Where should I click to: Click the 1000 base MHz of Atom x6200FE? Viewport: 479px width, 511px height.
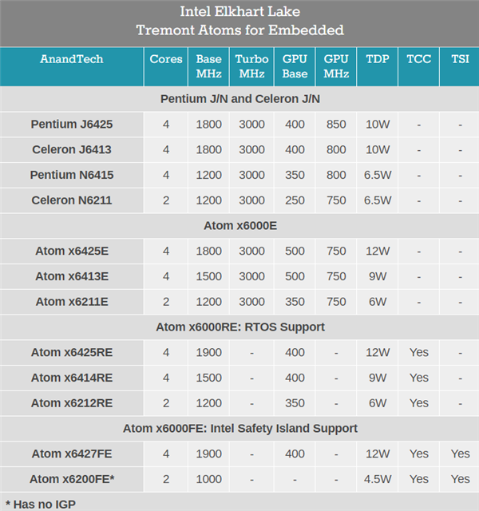tap(209, 479)
